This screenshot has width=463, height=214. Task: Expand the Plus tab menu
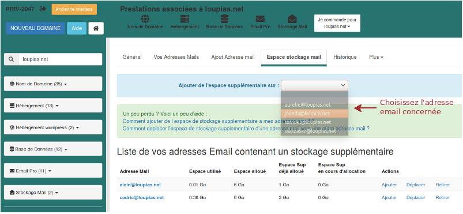tap(376, 57)
